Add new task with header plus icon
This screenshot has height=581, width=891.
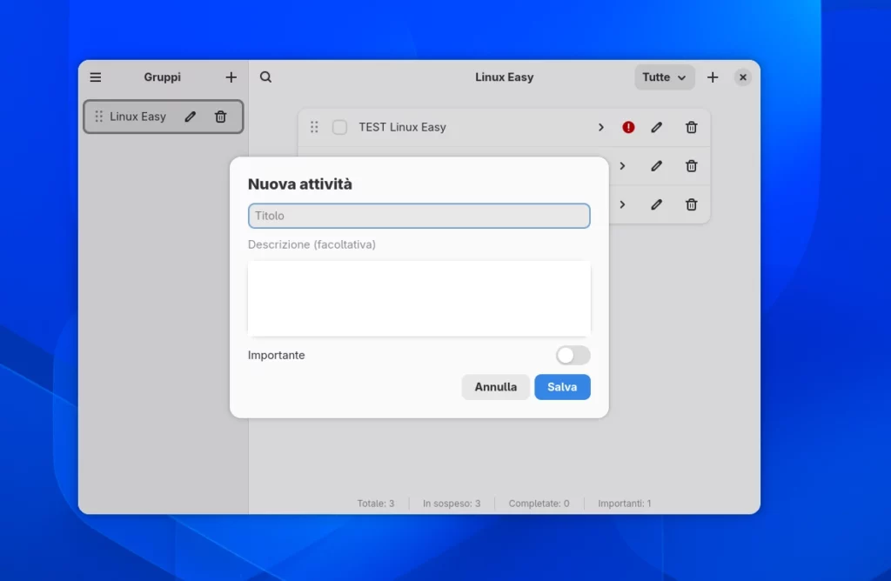click(x=713, y=77)
